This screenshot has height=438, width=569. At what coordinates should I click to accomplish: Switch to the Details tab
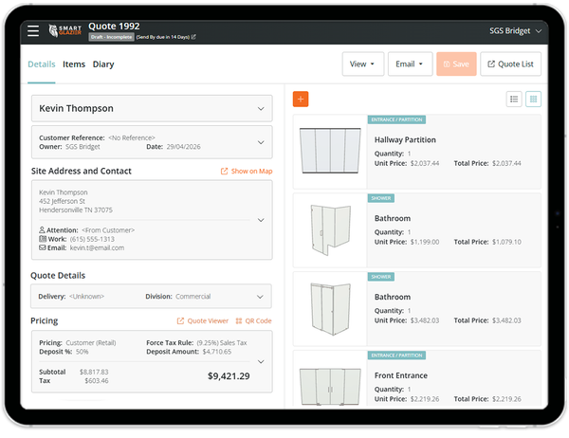[42, 64]
